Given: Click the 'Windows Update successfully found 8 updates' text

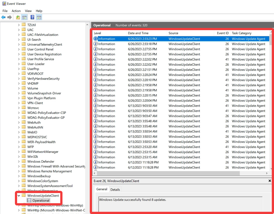Looking at the screenshot, I should click(133, 200).
